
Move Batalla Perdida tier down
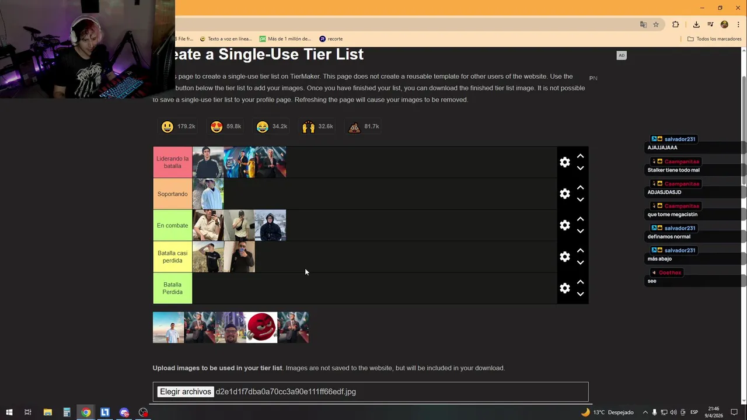pos(580,294)
